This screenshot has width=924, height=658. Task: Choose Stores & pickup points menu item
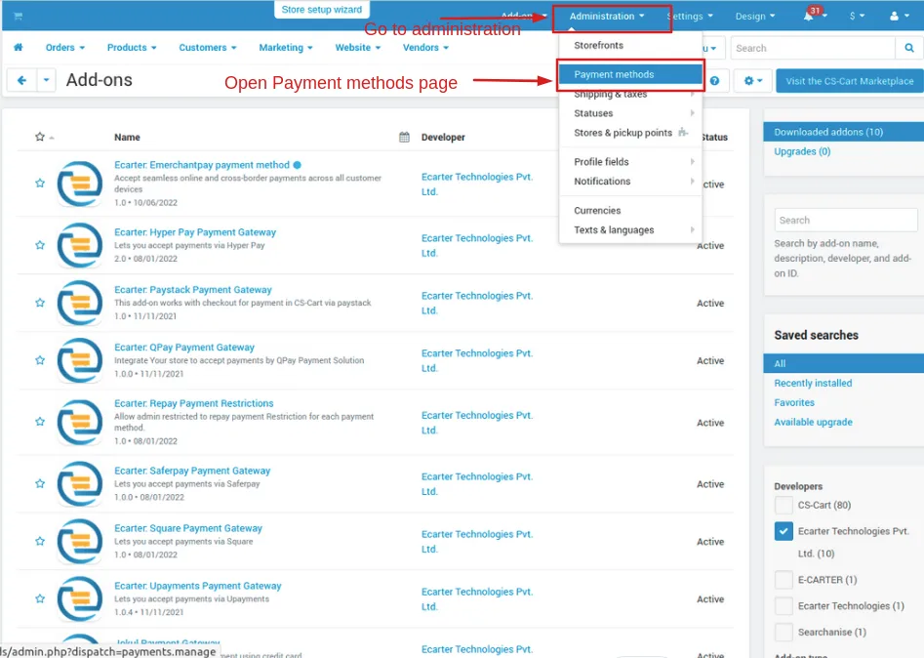(x=630, y=133)
